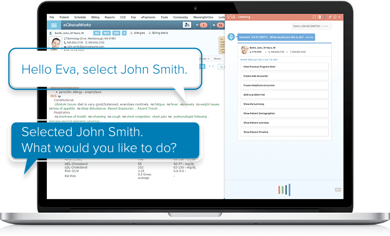Expand the ROS section triangle
The height and width of the screenshot is (236, 390).
[x=59, y=96]
